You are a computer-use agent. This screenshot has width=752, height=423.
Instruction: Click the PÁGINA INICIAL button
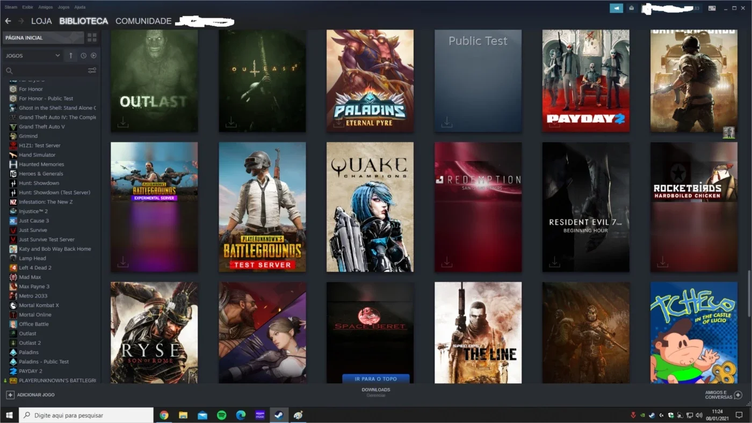point(44,38)
